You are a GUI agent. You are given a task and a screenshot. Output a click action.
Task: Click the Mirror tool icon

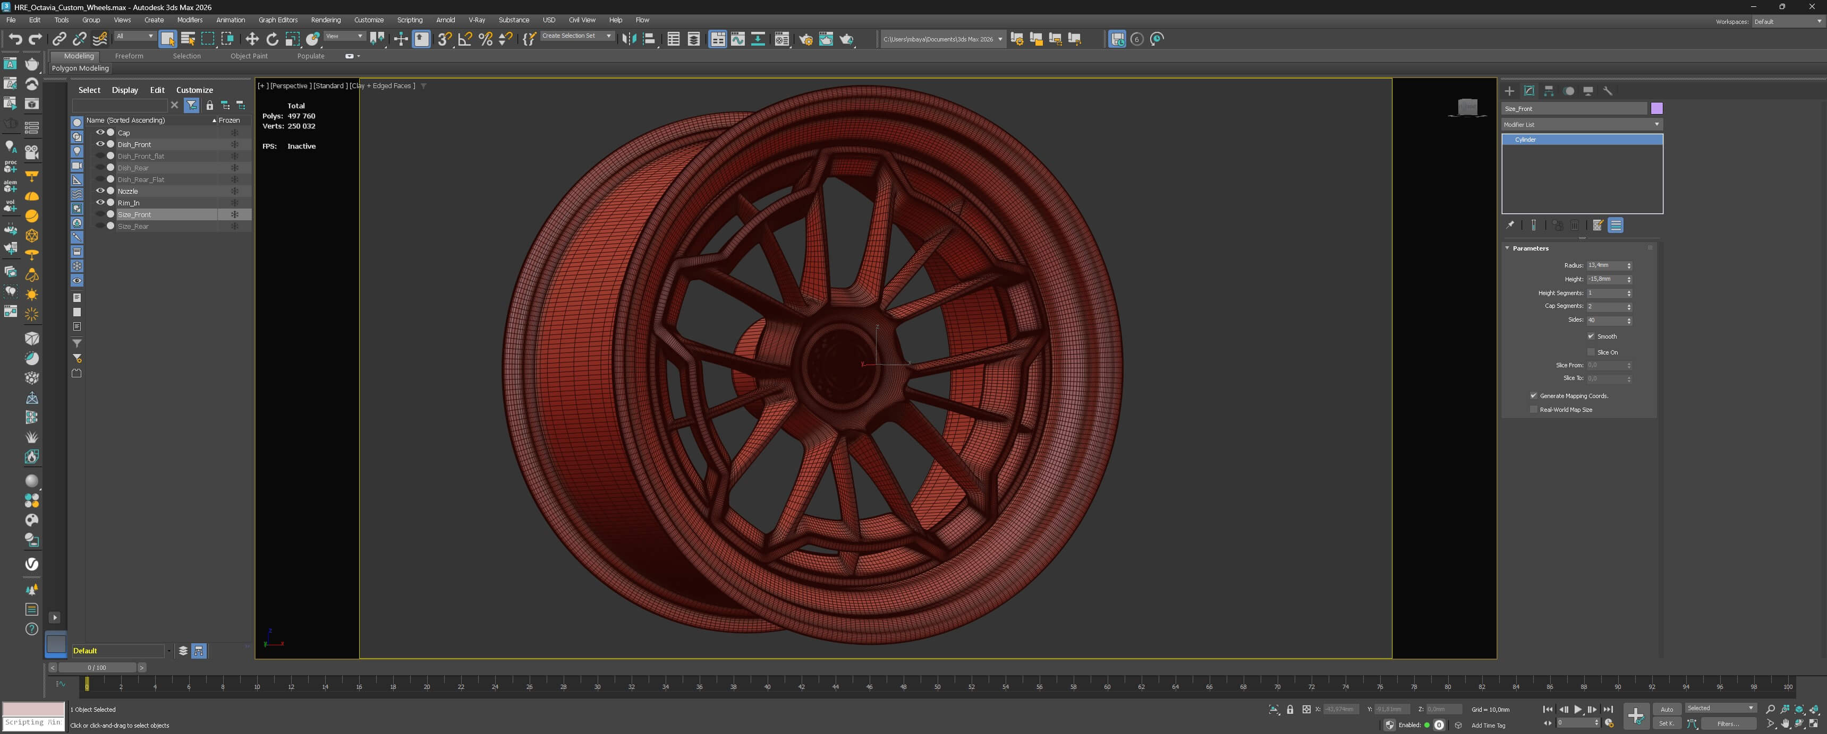pyautogui.click(x=628, y=39)
